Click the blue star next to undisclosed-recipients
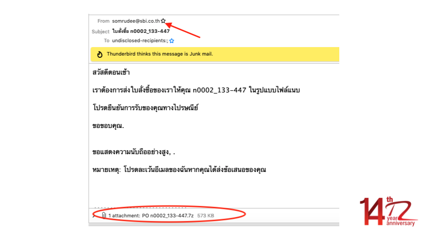Image resolution: width=428 pixels, height=240 pixels. (x=172, y=41)
